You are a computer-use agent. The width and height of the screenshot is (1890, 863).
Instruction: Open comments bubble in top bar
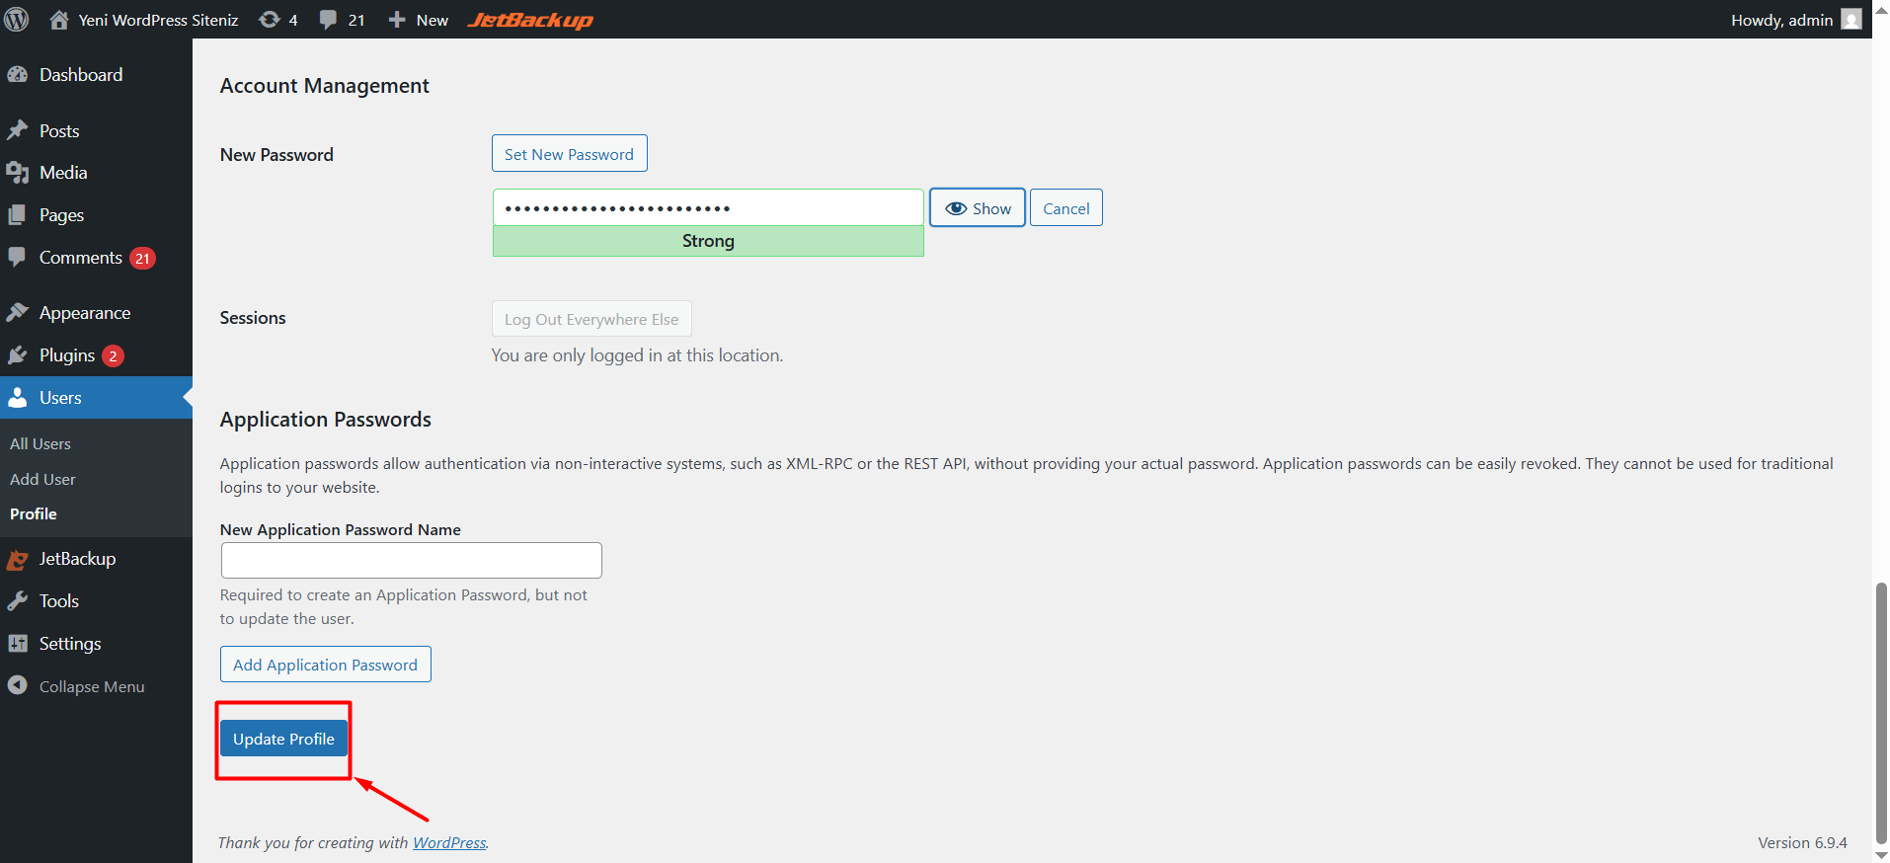pos(342,20)
